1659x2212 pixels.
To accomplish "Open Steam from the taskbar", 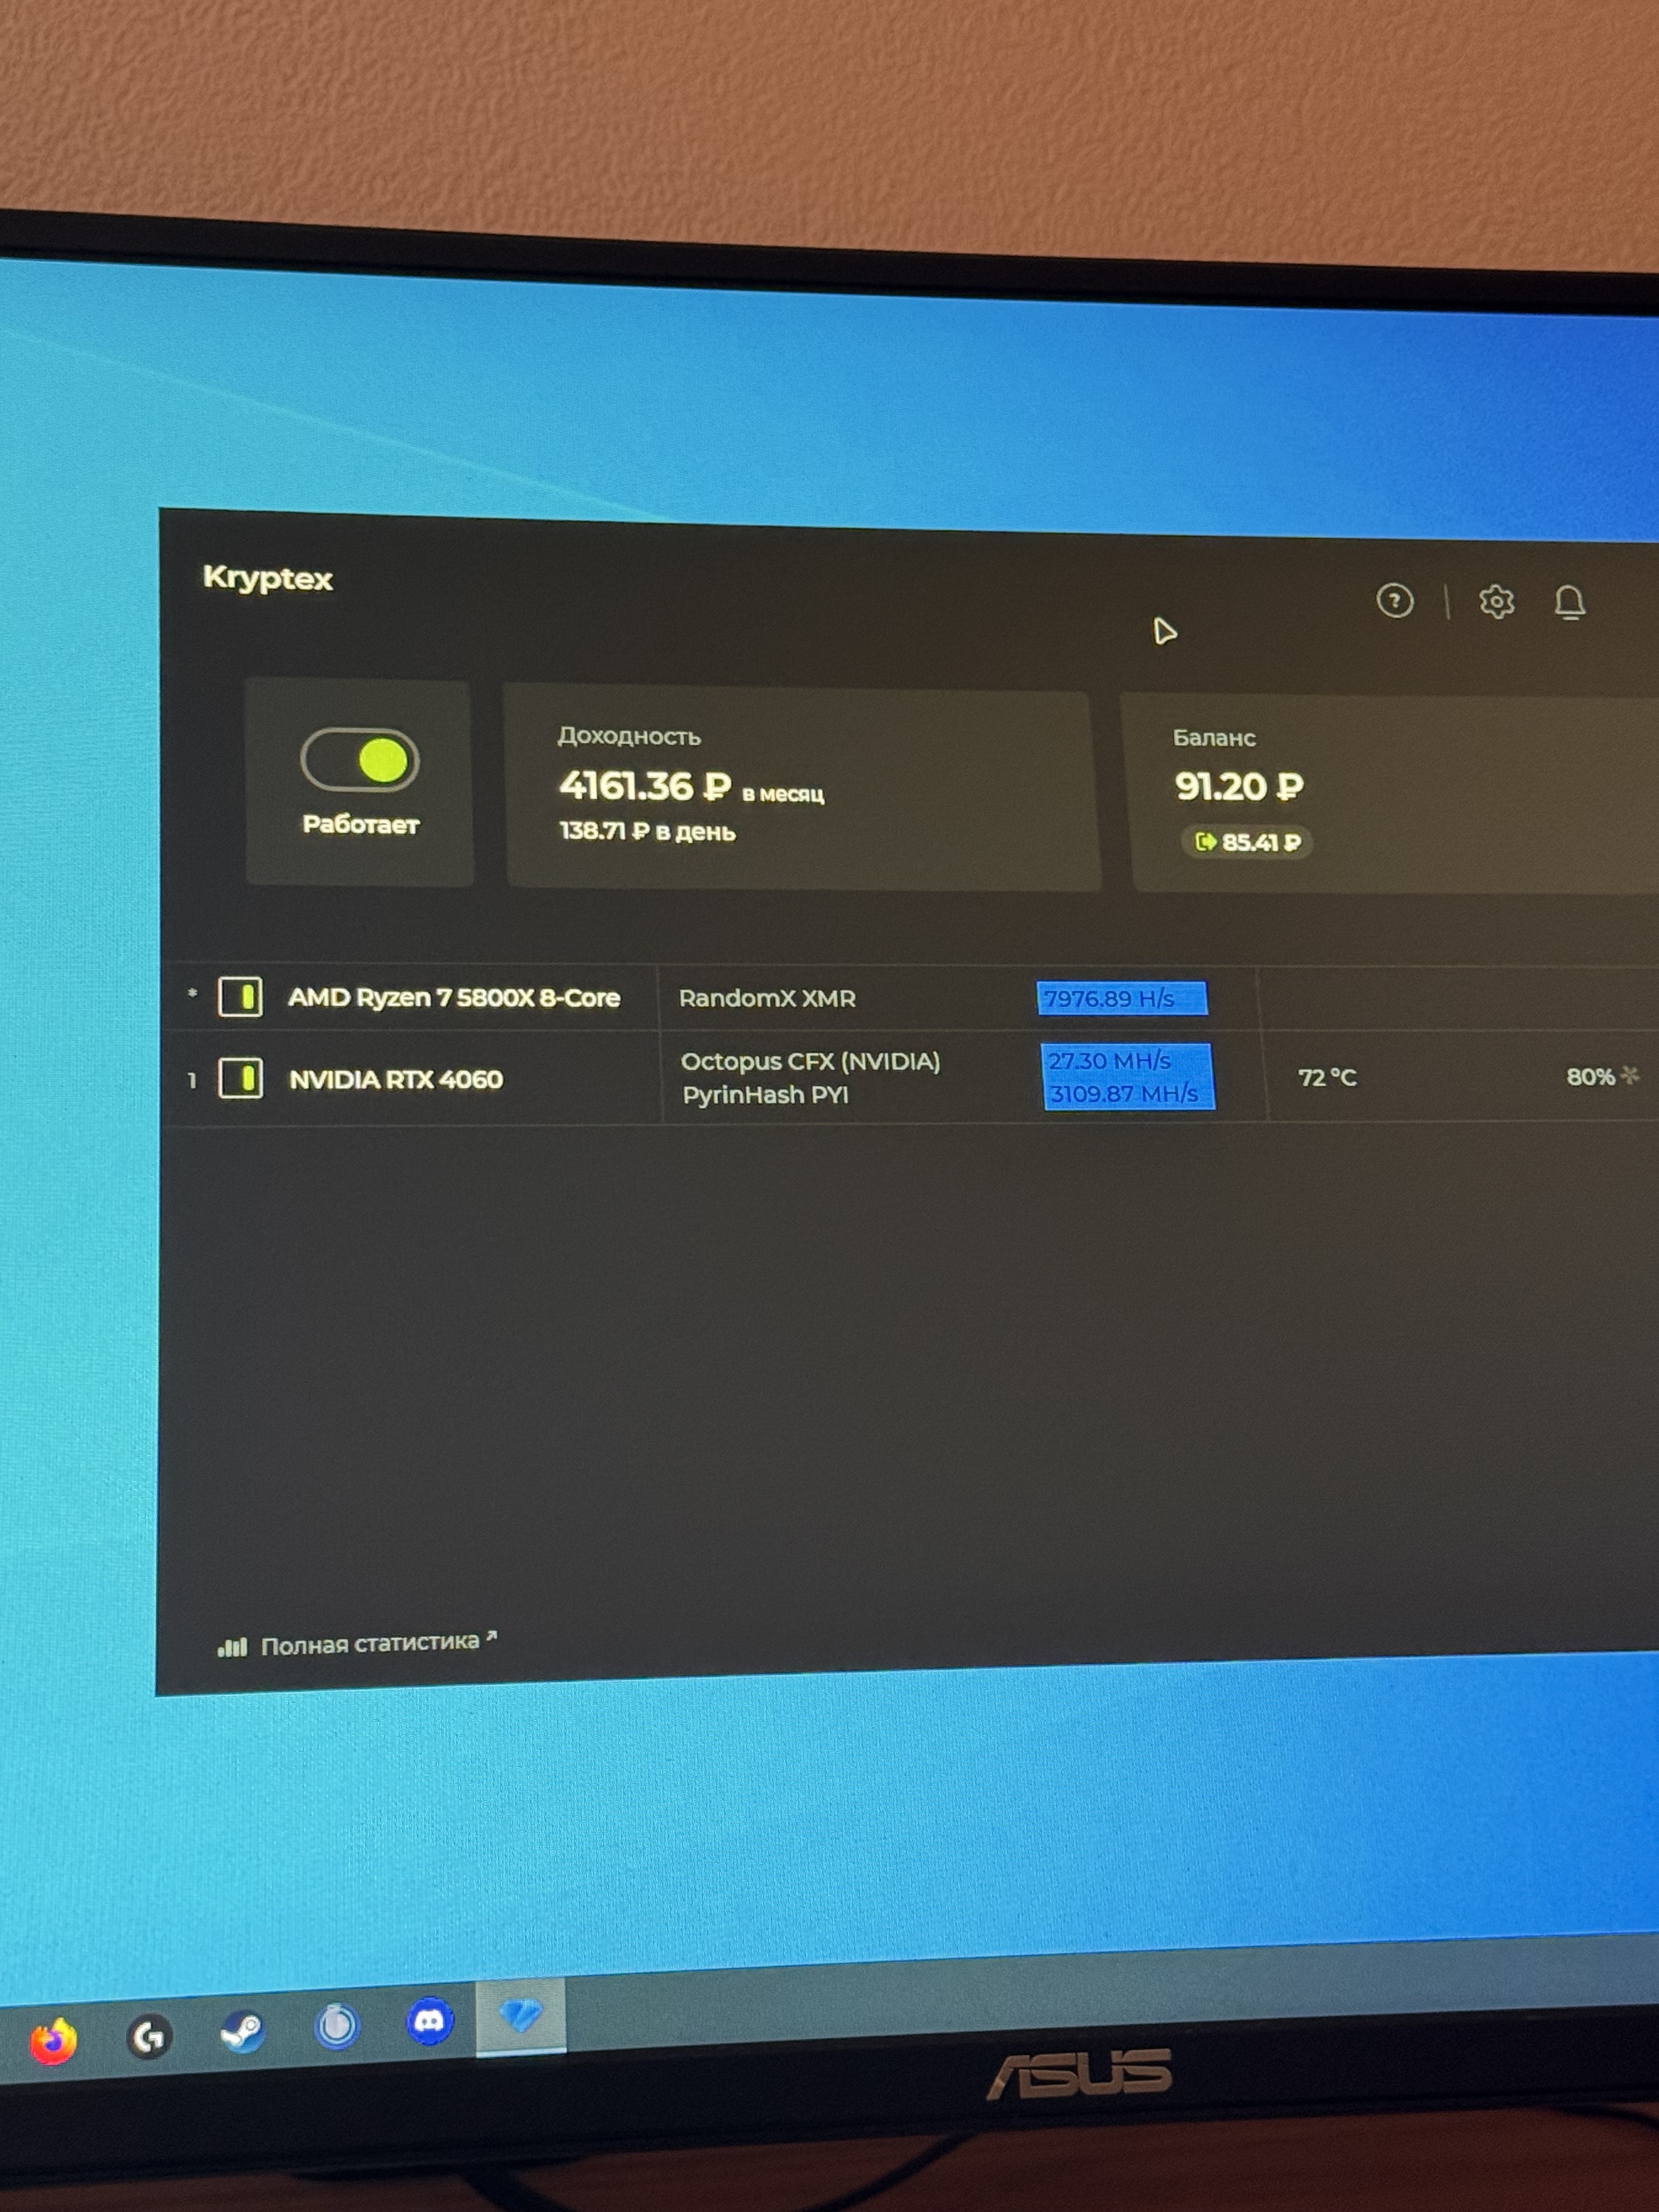I will [242, 2031].
